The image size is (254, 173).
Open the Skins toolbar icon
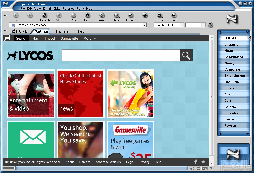pyautogui.click(x=145, y=15)
